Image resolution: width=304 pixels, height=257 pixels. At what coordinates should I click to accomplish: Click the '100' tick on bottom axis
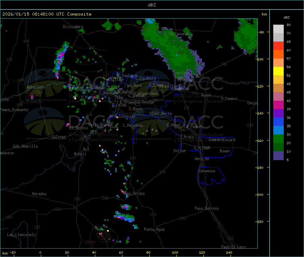[175, 252]
